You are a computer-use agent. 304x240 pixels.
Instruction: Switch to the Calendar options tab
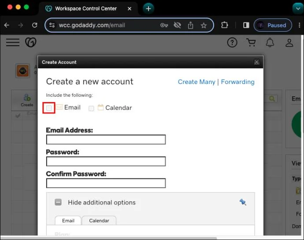pos(99,221)
